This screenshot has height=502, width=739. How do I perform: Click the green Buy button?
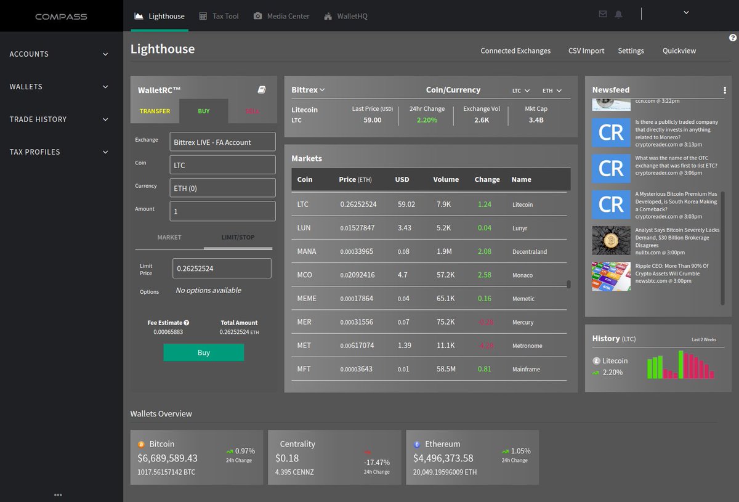coord(204,352)
